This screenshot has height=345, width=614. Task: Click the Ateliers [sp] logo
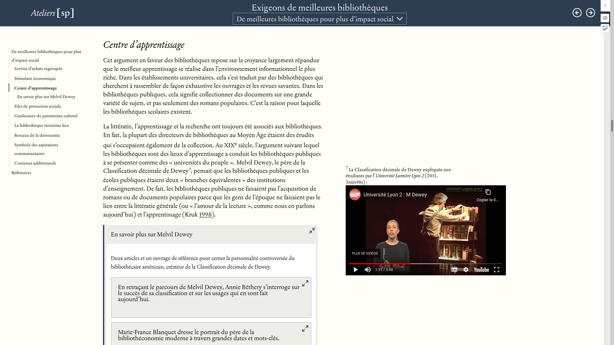(x=52, y=13)
